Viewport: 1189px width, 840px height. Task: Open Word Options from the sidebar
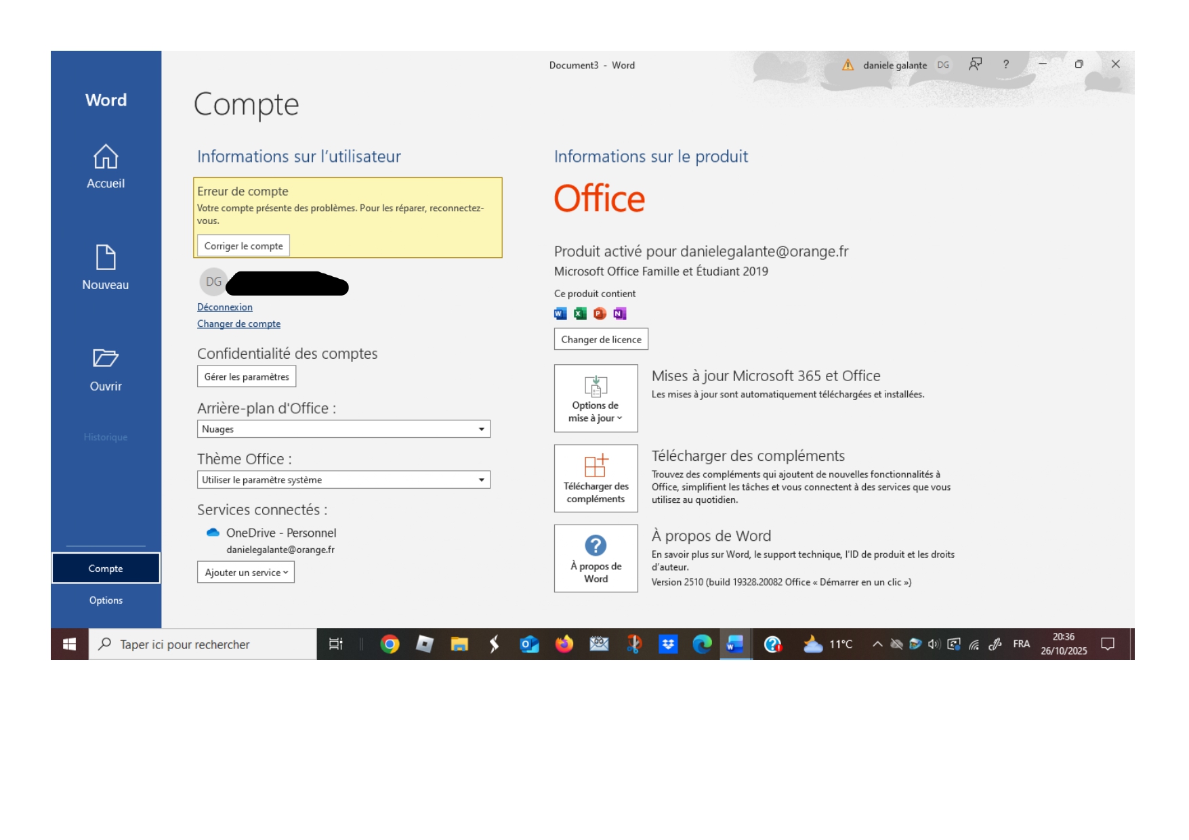click(x=106, y=600)
